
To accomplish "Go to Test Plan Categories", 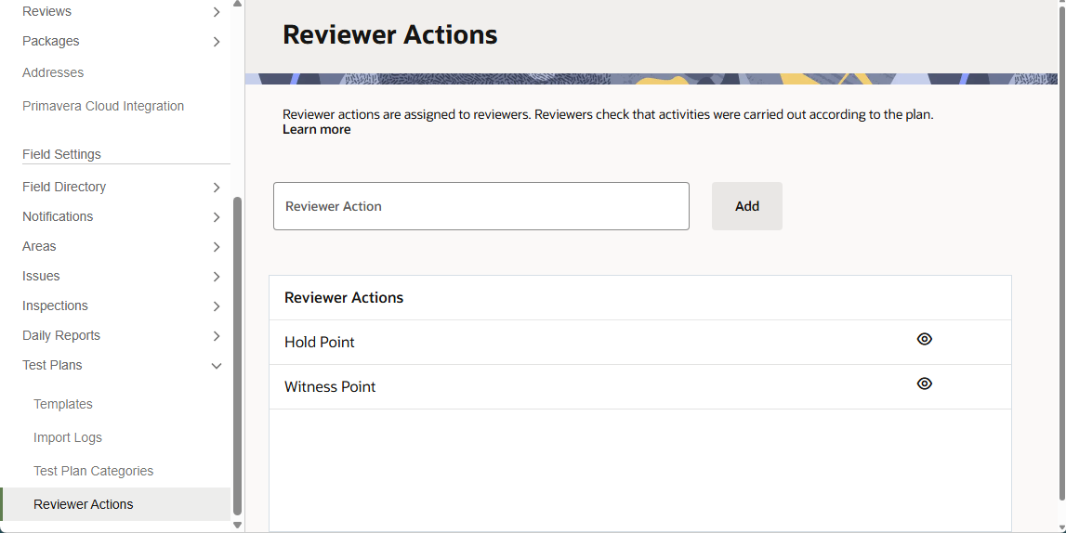I will point(93,471).
